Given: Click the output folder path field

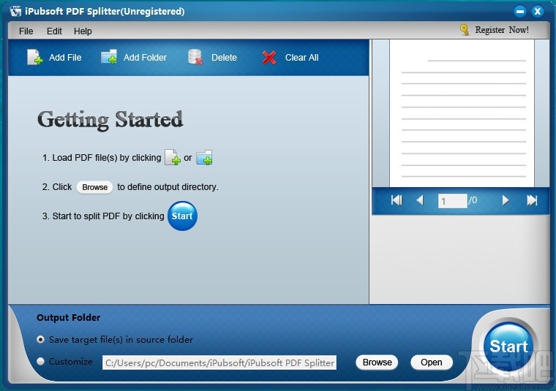Looking at the screenshot, I should tap(219, 362).
